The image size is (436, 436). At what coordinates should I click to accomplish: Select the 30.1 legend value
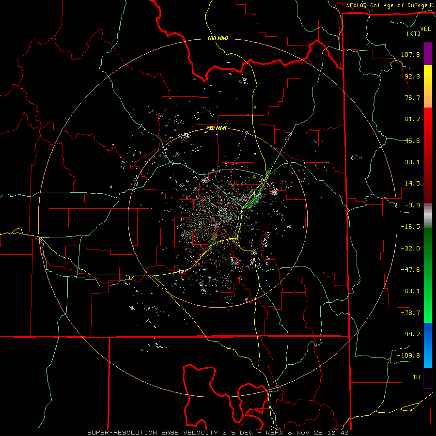[412, 162]
